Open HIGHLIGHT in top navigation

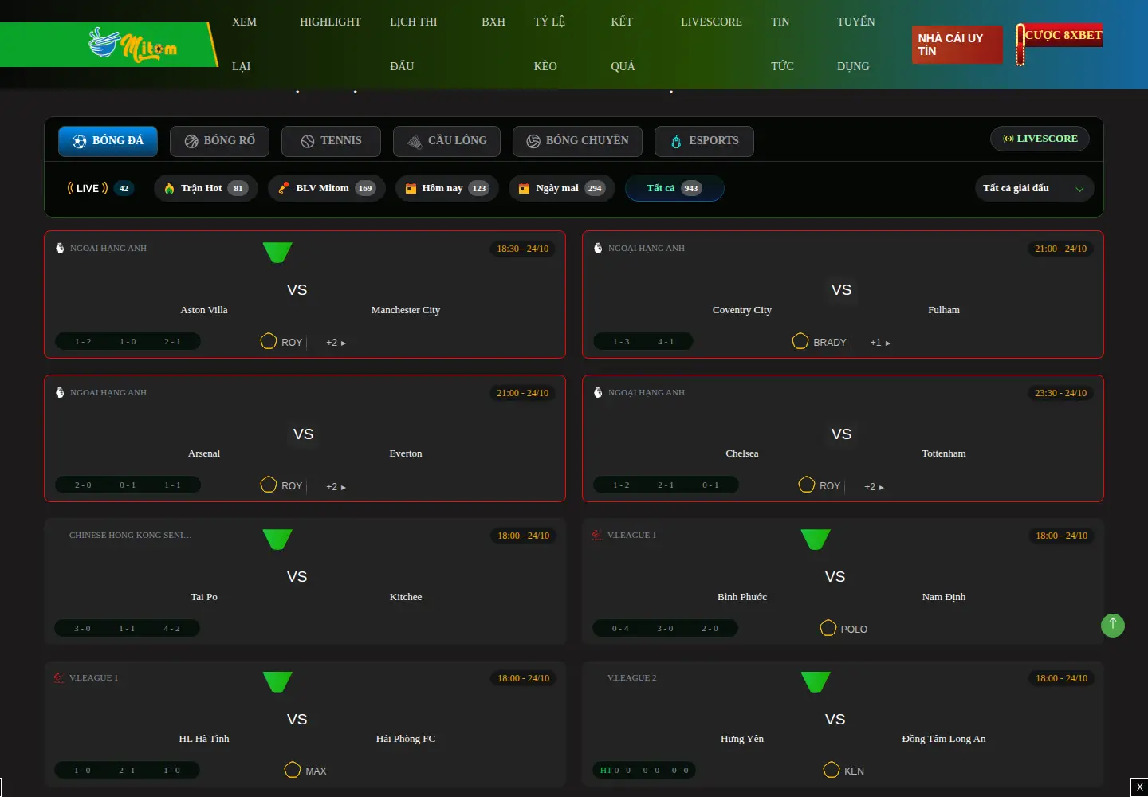point(330,22)
